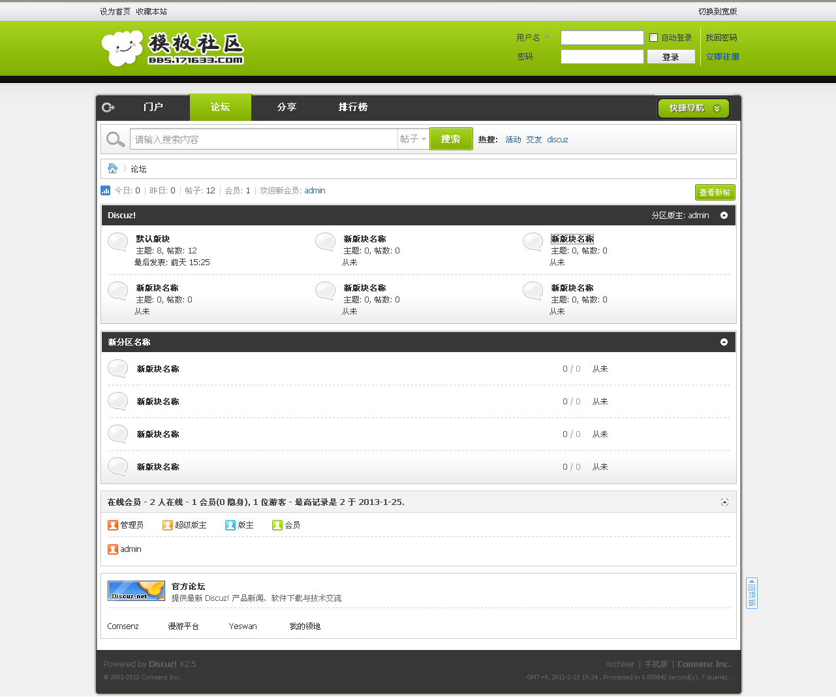836x697 pixels.
Task: Click the back arrow icon in navigation bar
Action: (108, 107)
